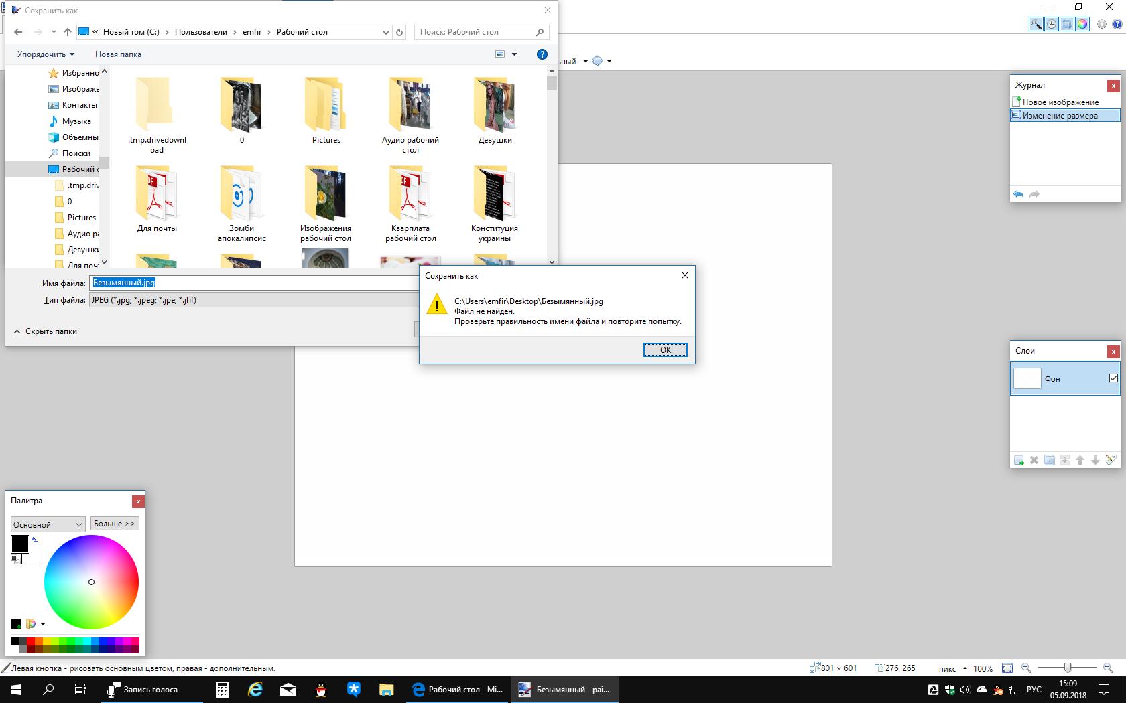Viewport: 1126px width, 703px height.
Task: Open palette management folder icon
Action: click(31, 624)
